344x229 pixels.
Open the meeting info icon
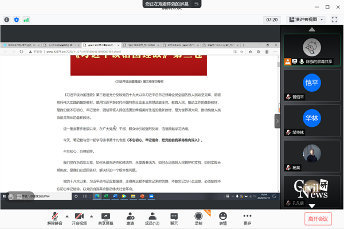pyautogui.click(x=7, y=20)
